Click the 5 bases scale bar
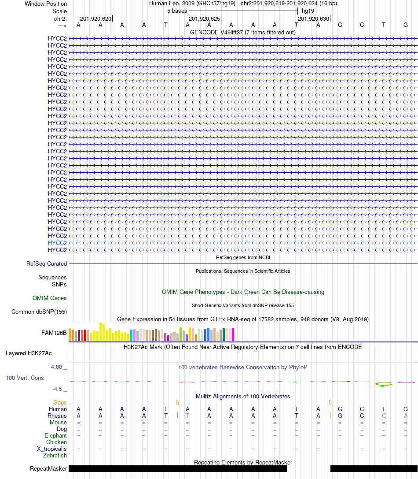 243,11
